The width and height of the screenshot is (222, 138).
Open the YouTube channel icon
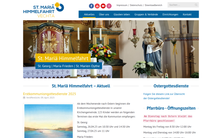click(97, 6)
